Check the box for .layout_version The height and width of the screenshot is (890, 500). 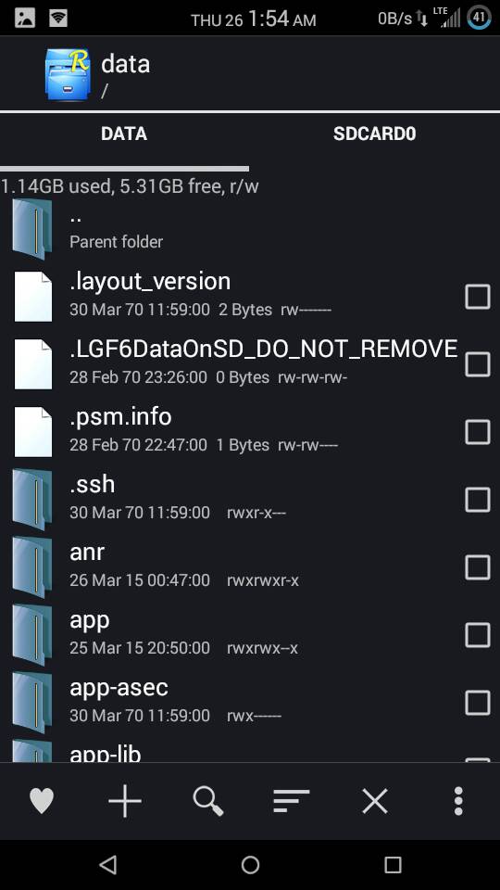[478, 297]
